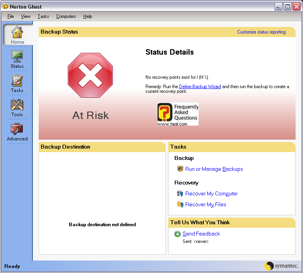Open the File menu
Viewport: 303px width, 273px height.
pos(11,16)
